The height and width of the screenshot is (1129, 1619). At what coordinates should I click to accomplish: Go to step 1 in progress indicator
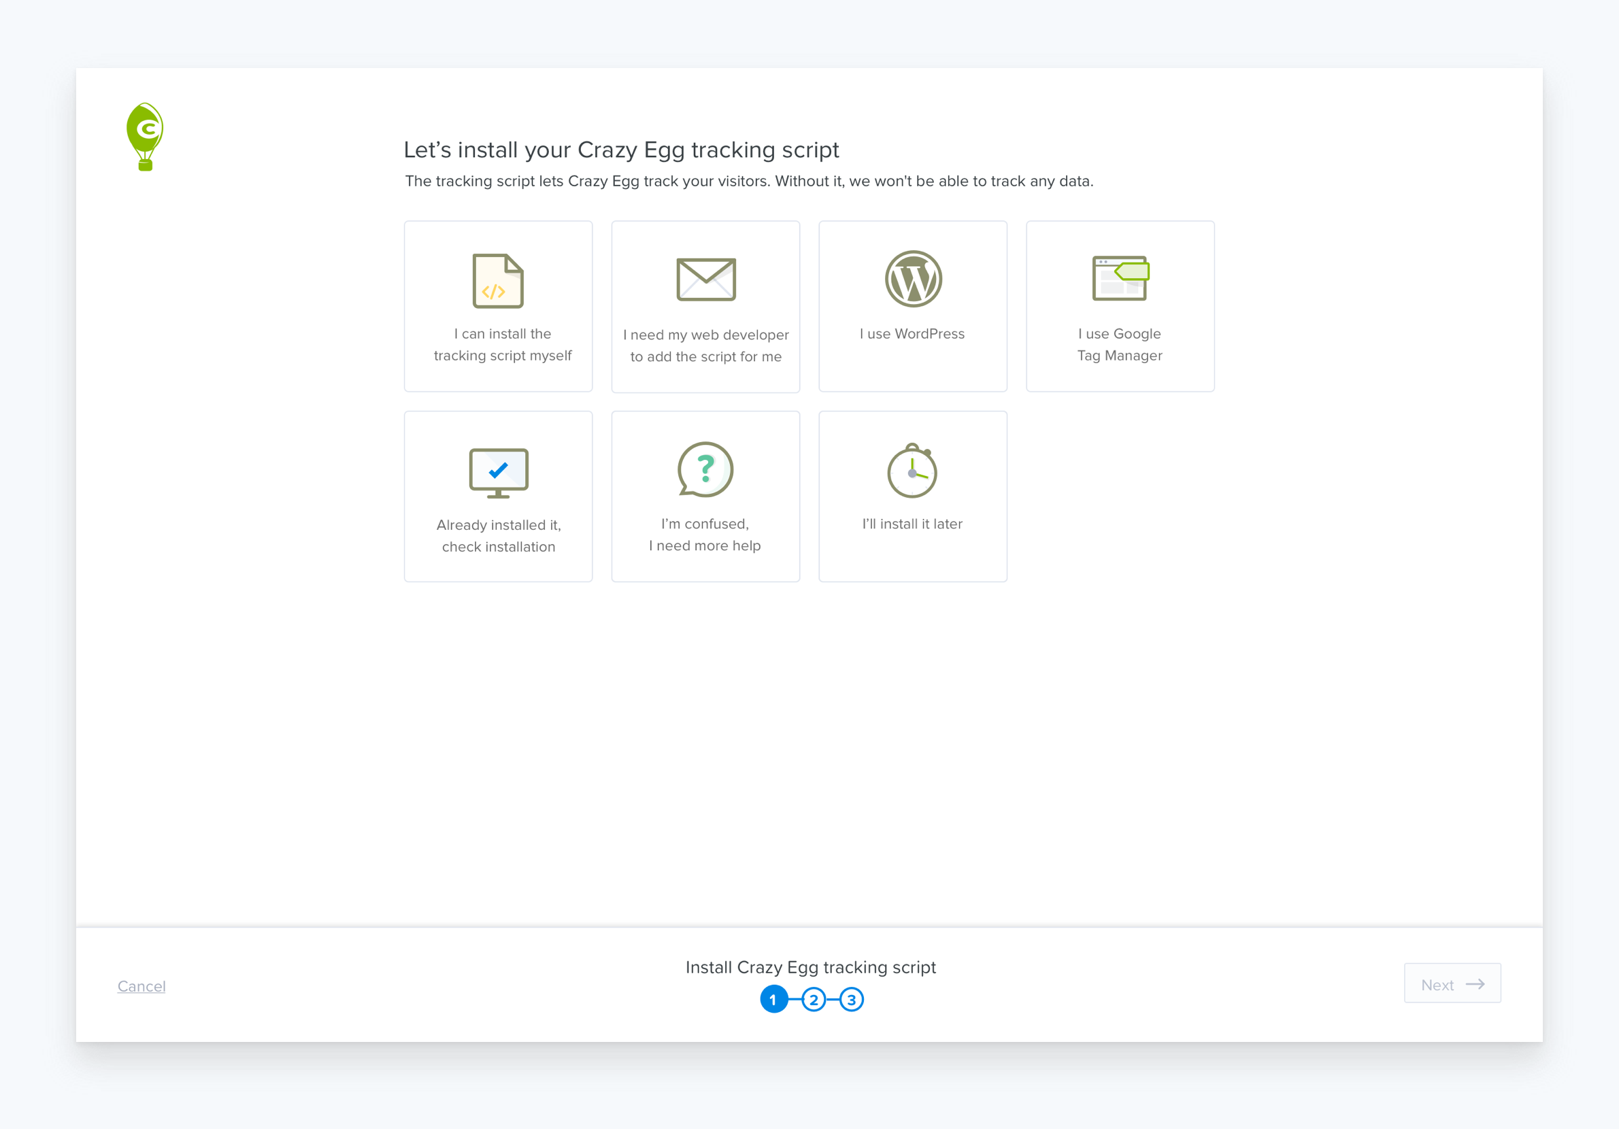773,999
